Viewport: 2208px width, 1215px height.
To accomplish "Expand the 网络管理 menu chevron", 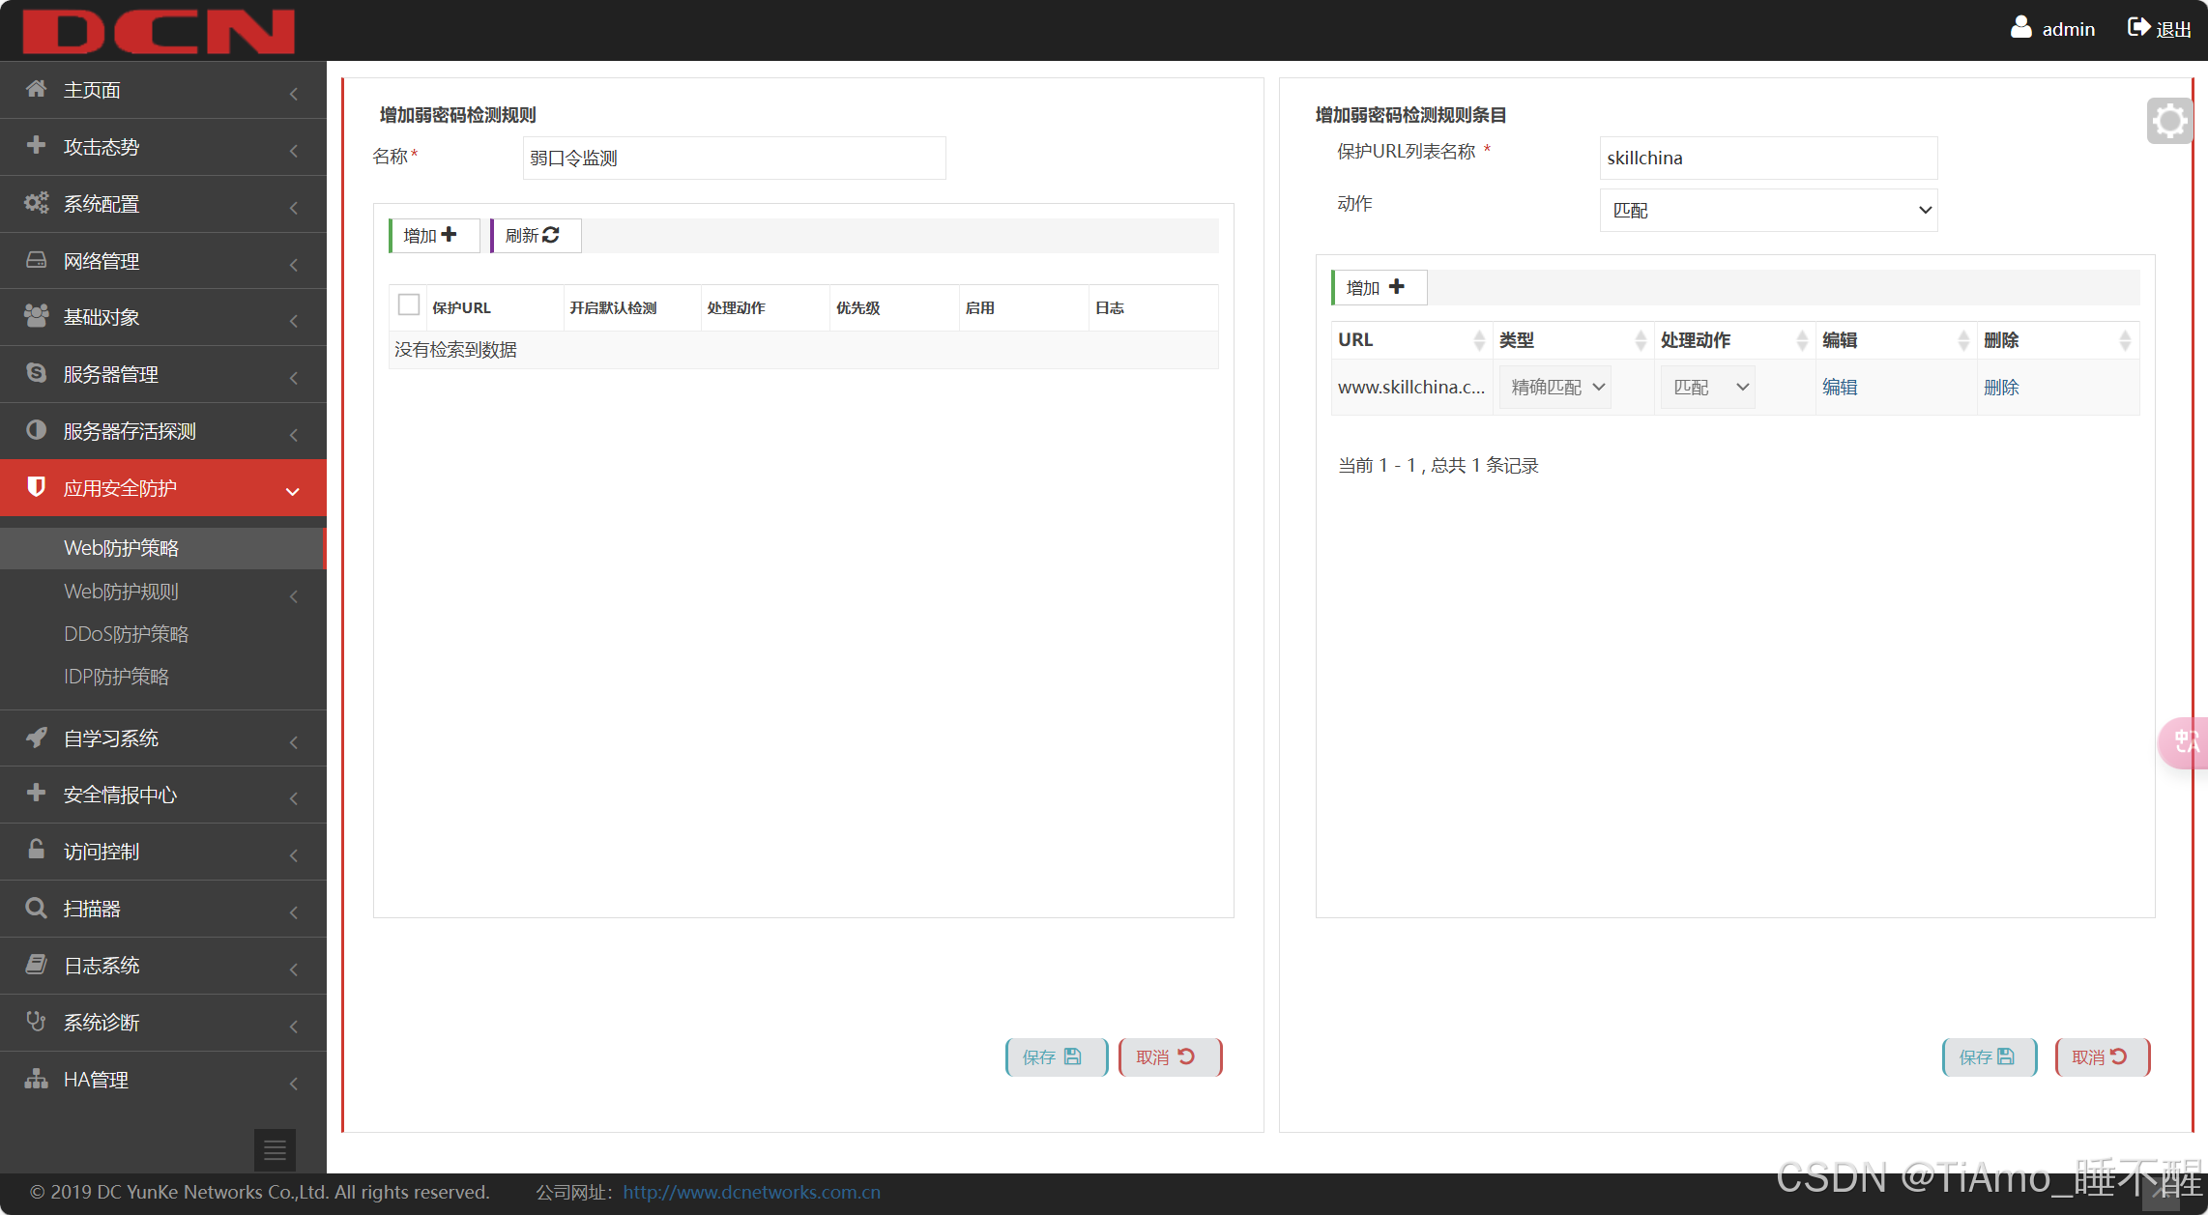I will coord(293,265).
